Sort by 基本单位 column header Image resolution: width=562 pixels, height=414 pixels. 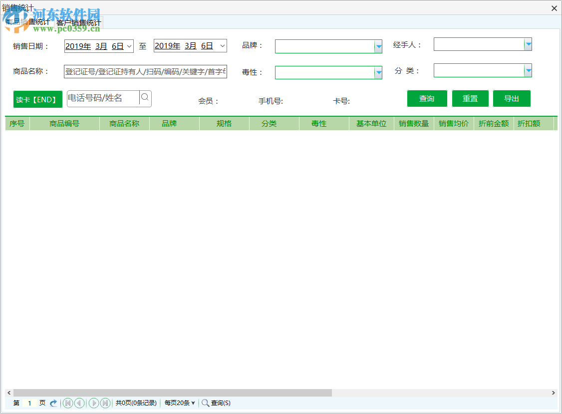(371, 124)
